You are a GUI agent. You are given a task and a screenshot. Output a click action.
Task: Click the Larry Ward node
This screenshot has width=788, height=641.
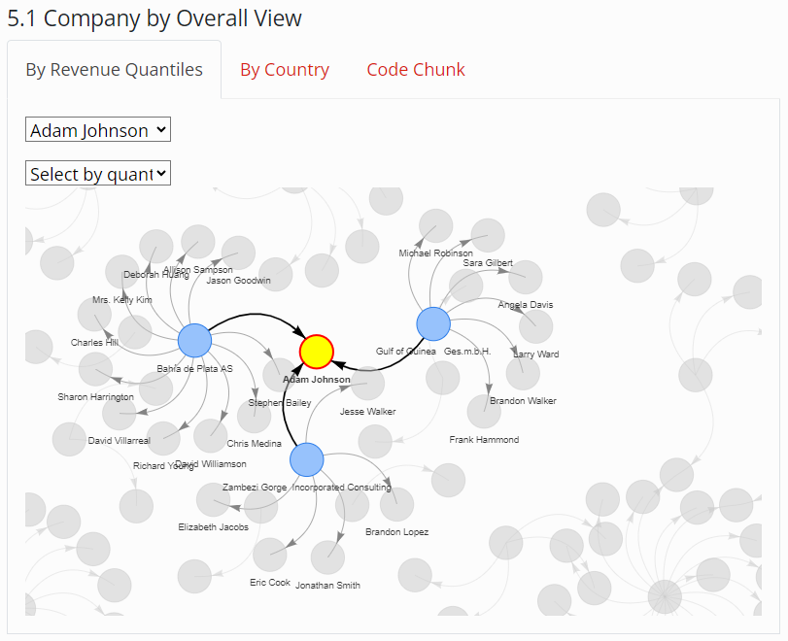click(x=535, y=326)
